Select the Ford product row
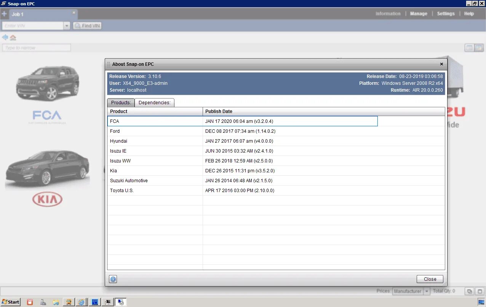 (276, 131)
